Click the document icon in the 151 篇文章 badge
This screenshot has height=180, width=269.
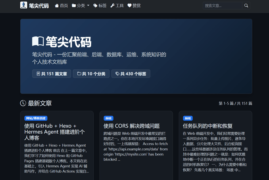point(38,74)
